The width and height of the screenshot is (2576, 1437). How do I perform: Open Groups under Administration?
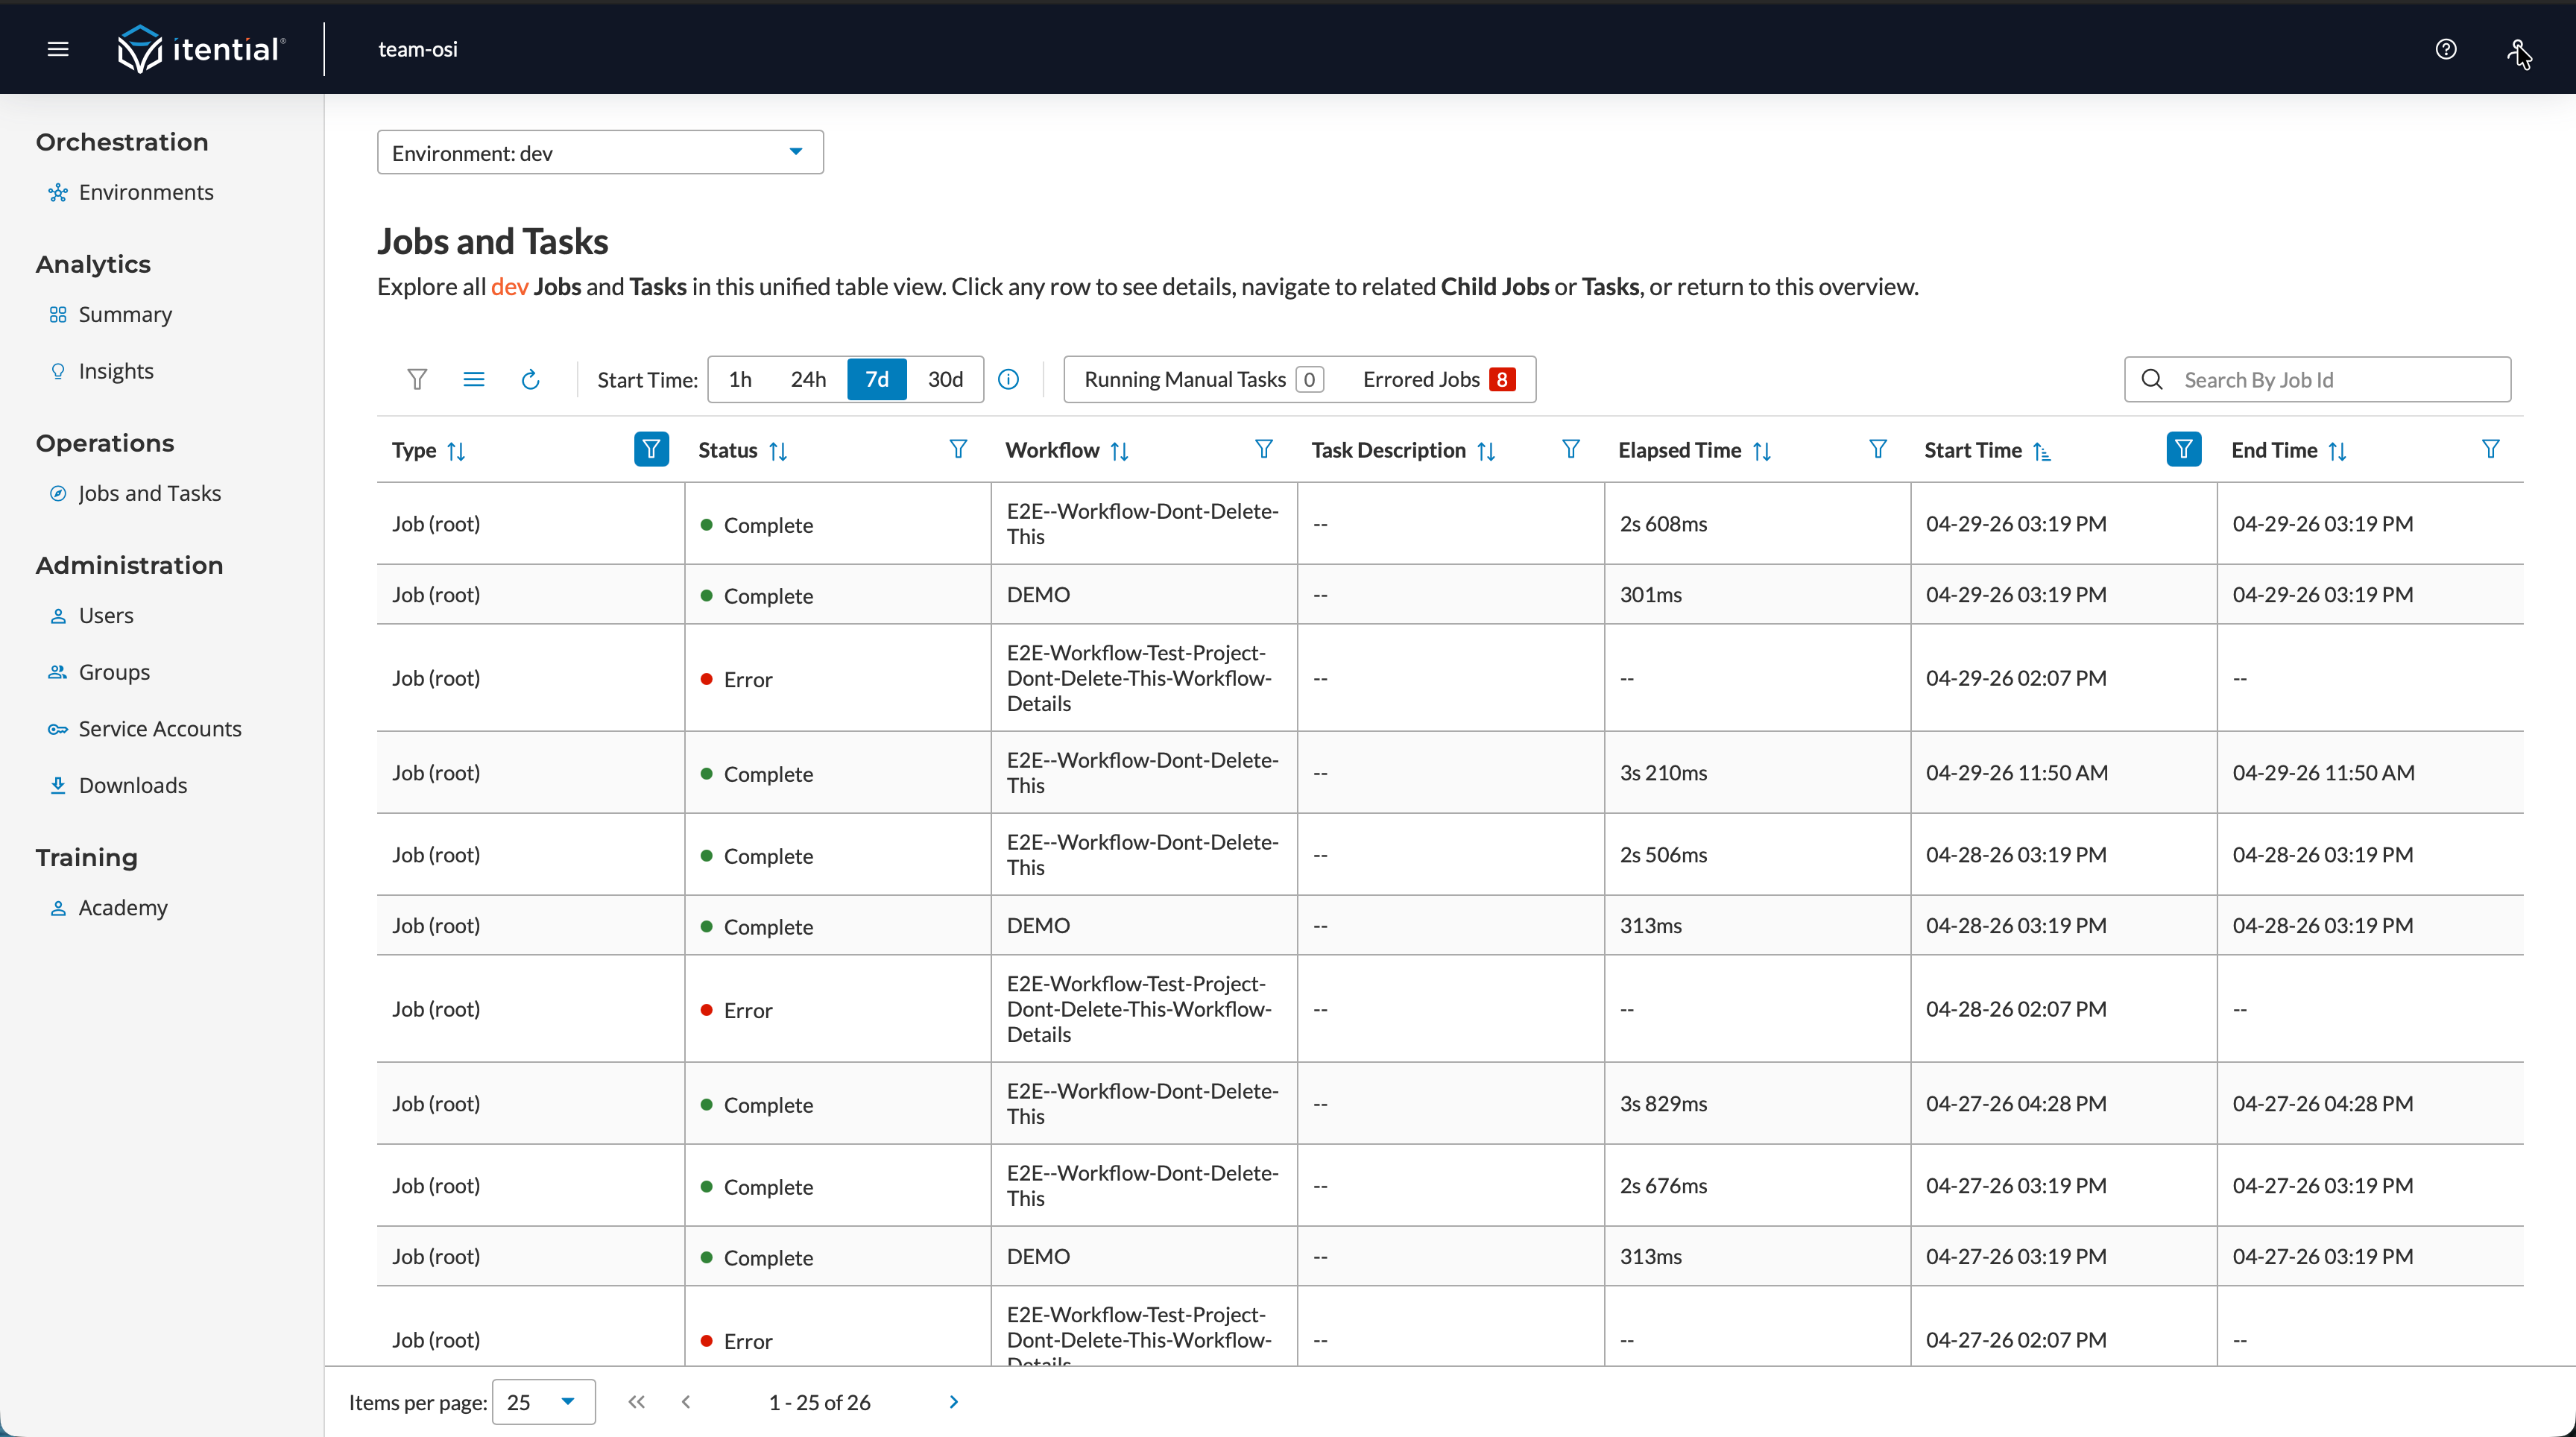point(114,672)
